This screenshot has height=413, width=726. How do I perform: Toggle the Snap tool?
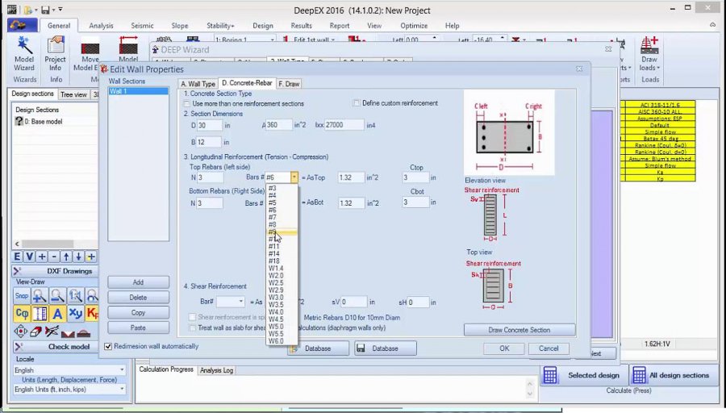[21, 296]
